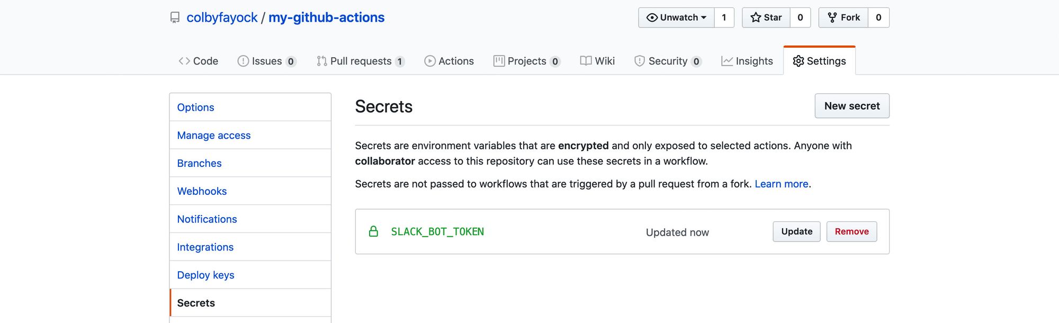This screenshot has width=1059, height=323.
Task: Fork the repository
Action: [843, 17]
